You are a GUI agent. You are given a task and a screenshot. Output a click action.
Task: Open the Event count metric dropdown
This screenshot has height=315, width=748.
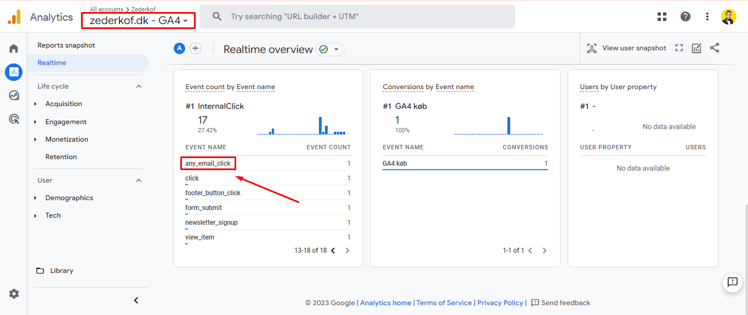(x=205, y=87)
